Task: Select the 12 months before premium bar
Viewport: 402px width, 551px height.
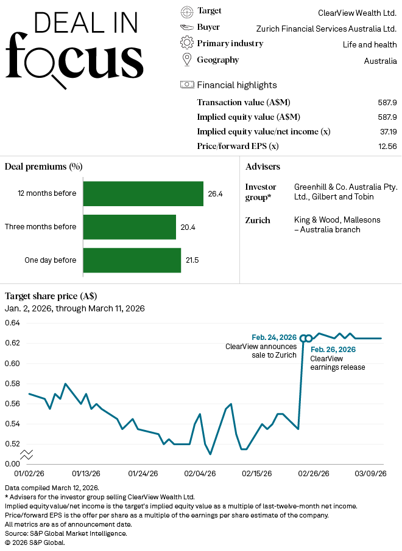Action: click(143, 194)
